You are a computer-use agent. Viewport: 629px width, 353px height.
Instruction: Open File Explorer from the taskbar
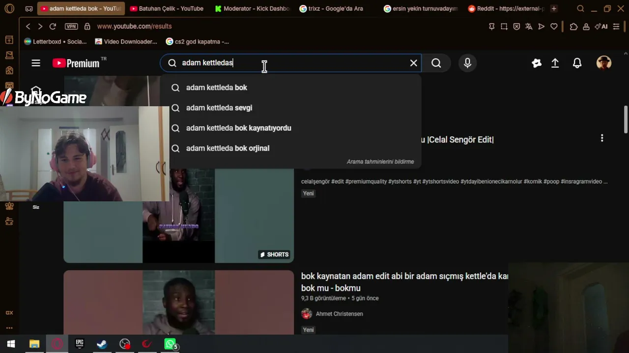click(34, 344)
